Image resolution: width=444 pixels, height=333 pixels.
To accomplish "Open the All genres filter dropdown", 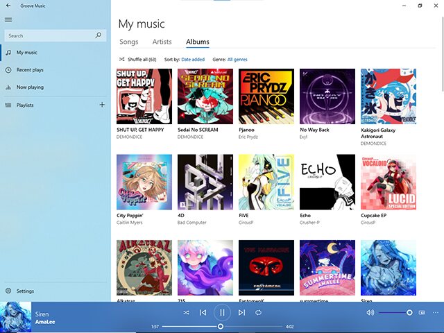I will (237, 60).
